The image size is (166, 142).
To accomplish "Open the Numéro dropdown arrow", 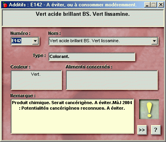I will [x=35, y=41].
